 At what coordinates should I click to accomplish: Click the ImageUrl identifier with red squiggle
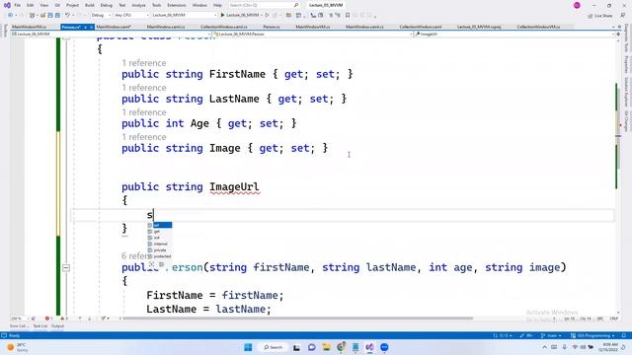click(x=234, y=187)
